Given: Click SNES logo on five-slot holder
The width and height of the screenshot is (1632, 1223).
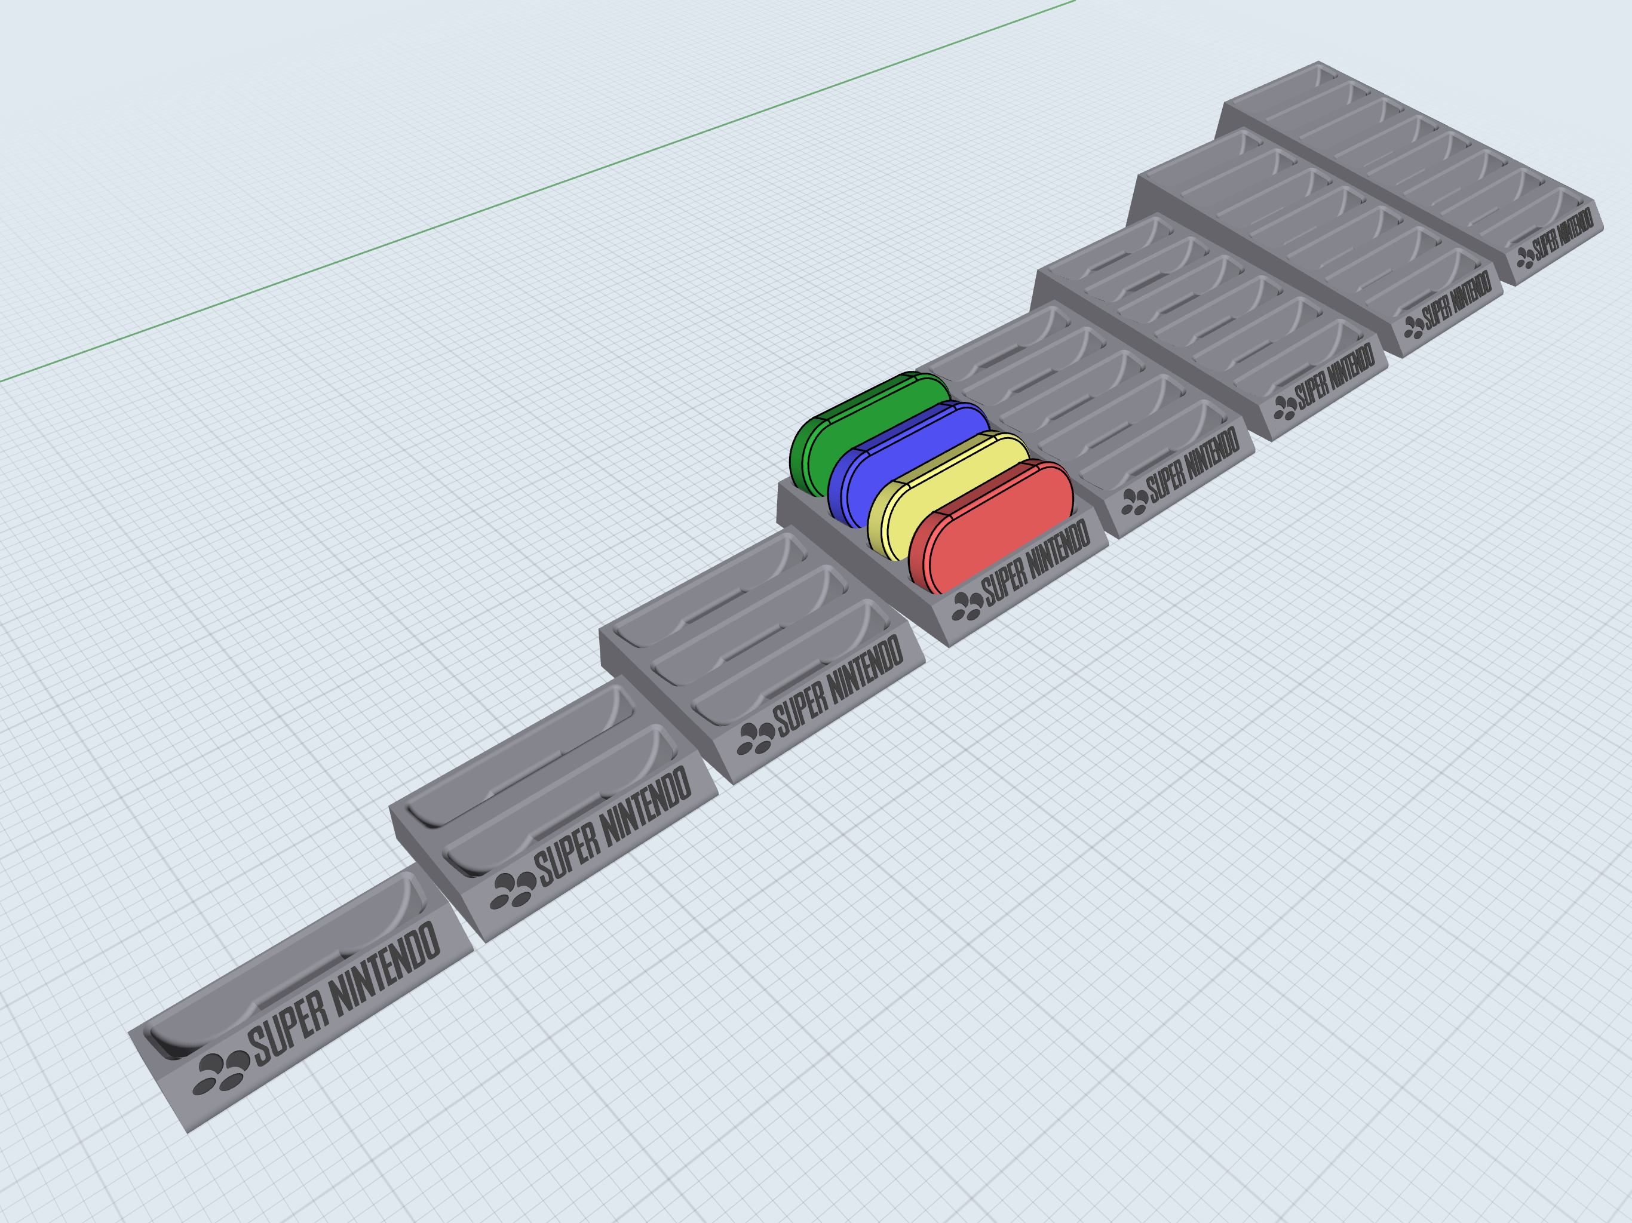Looking at the screenshot, I should pos(1134,502).
